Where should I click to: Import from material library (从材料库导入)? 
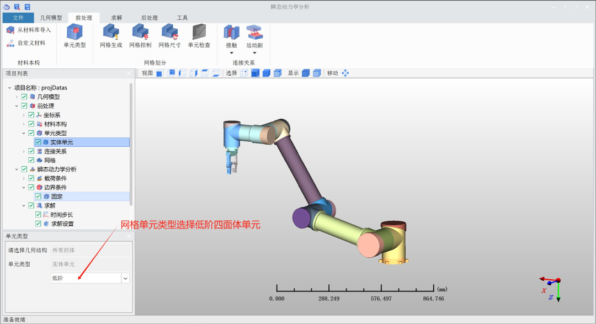(29, 30)
